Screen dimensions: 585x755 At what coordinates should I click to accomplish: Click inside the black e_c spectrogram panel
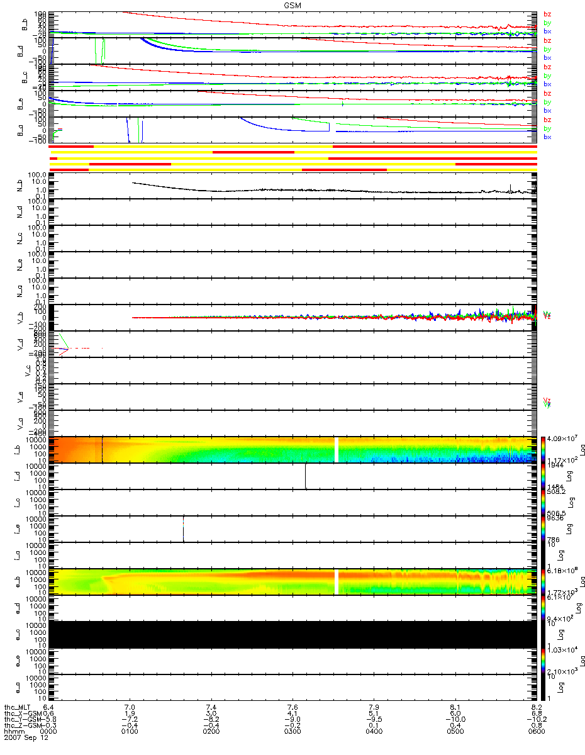tap(292, 634)
